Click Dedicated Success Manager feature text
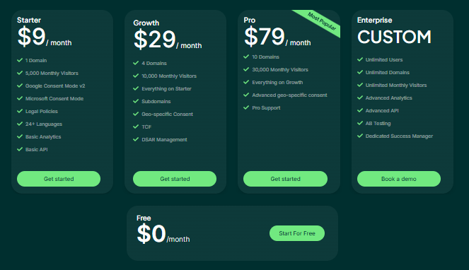This screenshot has height=270, width=469. [399, 136]
